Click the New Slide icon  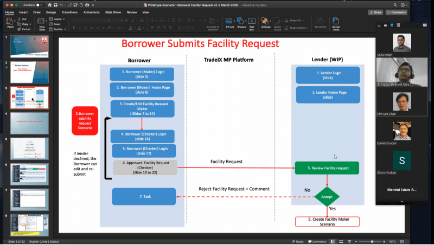42,21
